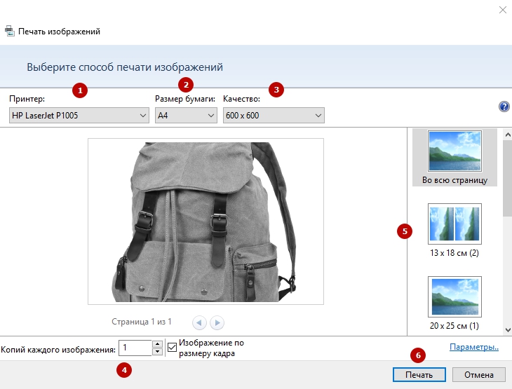Select the 'Во всю страницу' layout thumbnail
The height and width of the screenshot is (389, 512).
(x=454, y=153)
